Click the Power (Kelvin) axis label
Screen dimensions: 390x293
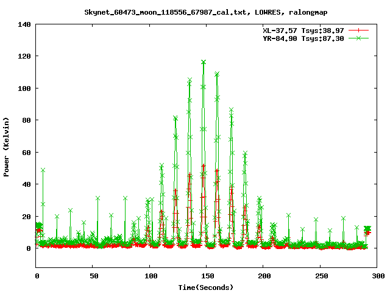point(6,147)
